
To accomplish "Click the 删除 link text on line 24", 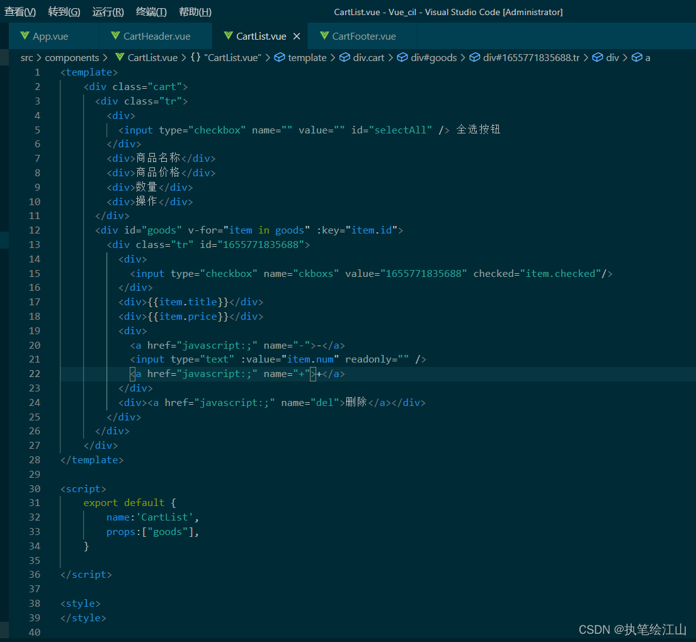I will 356,402.
